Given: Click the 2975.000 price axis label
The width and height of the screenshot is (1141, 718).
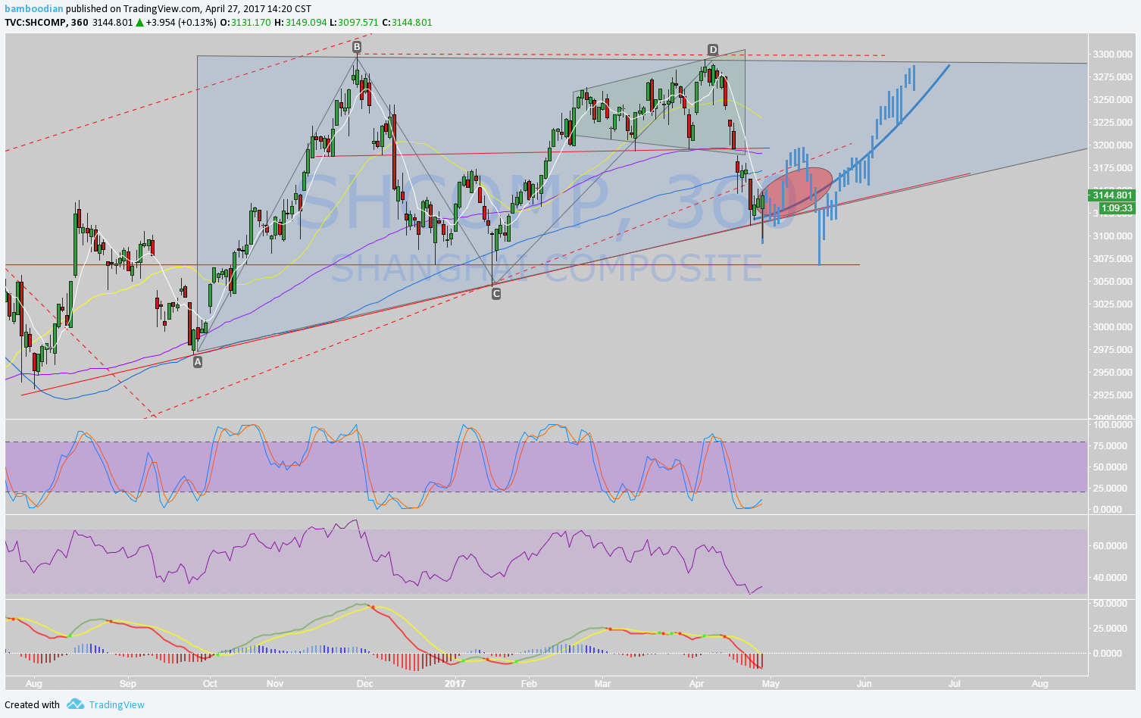Looking at the screenshot, I should tap(1112, 350).
